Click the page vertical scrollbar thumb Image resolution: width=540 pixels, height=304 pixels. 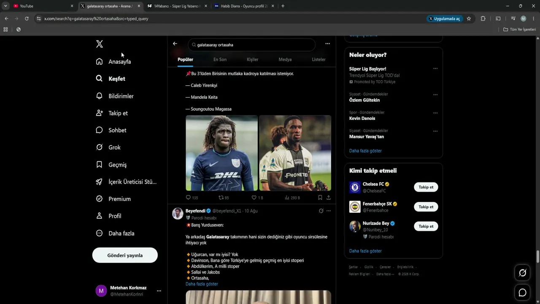tap(538, 256)
